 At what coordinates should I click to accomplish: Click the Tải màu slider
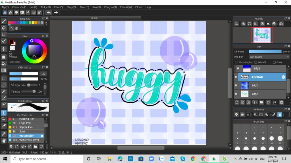29,91
